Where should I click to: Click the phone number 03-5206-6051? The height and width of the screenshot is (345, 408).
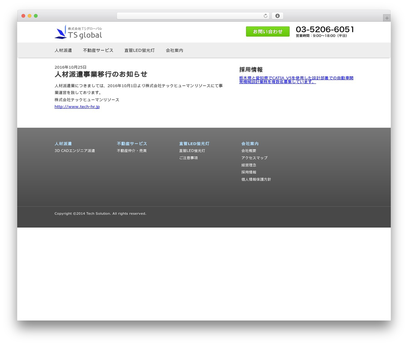325,29
